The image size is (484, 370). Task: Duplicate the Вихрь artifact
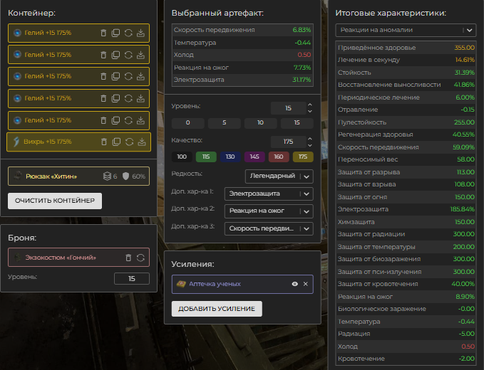pos(115,142)
